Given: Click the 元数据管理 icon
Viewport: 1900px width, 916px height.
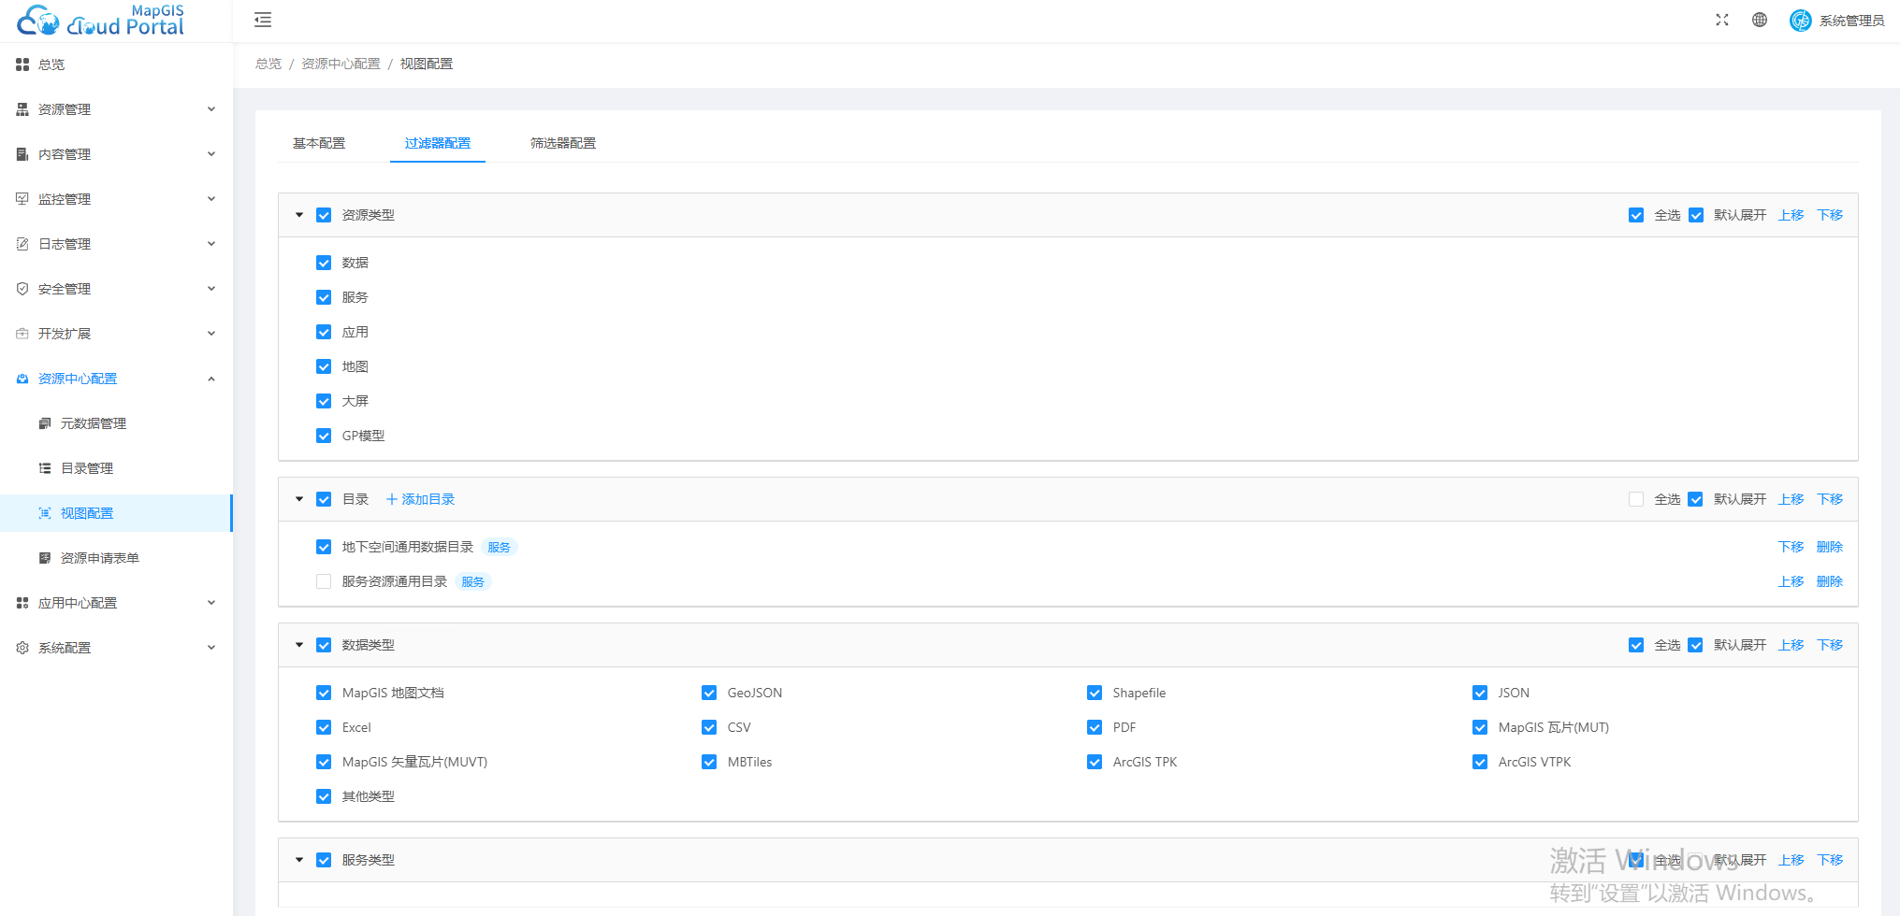Looking at the screenshot, I should [45, 423].
